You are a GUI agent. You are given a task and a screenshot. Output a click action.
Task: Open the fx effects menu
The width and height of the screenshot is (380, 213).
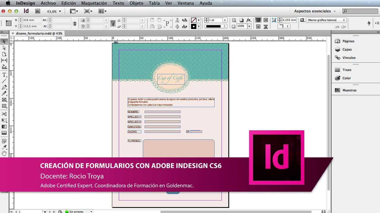[x=249, y=20]
